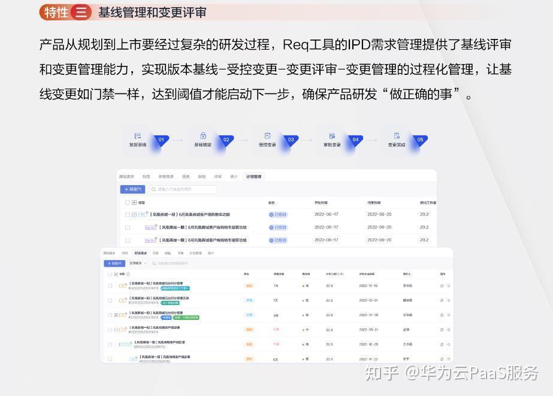Click inside the PI search input field
The height and width of the screenshot is (396, 553).
coord(180,189)
